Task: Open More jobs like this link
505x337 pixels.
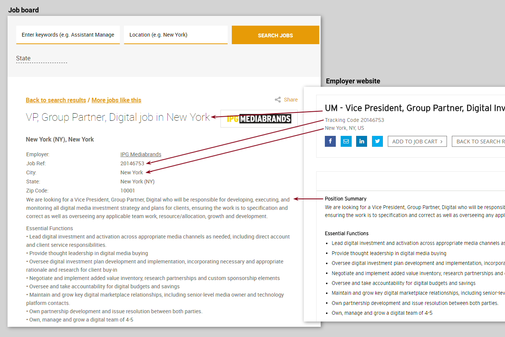Action: click(x=116, y=100)
